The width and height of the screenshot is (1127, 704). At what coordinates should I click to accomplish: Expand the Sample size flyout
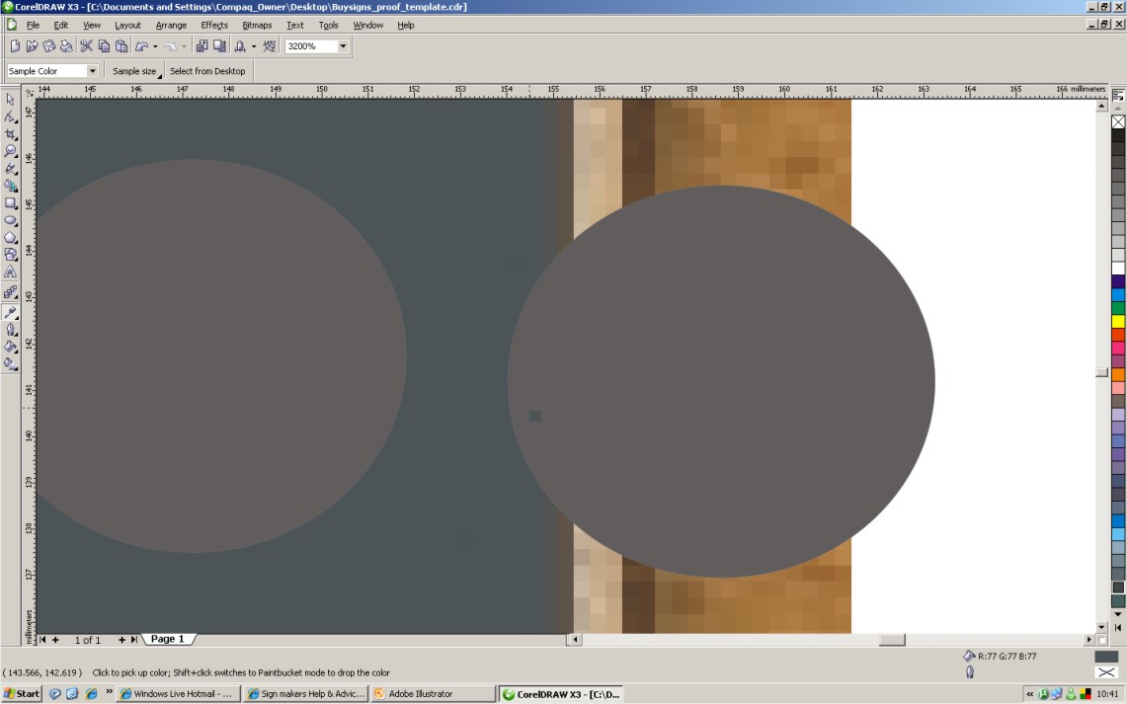(x=135, y=71)
